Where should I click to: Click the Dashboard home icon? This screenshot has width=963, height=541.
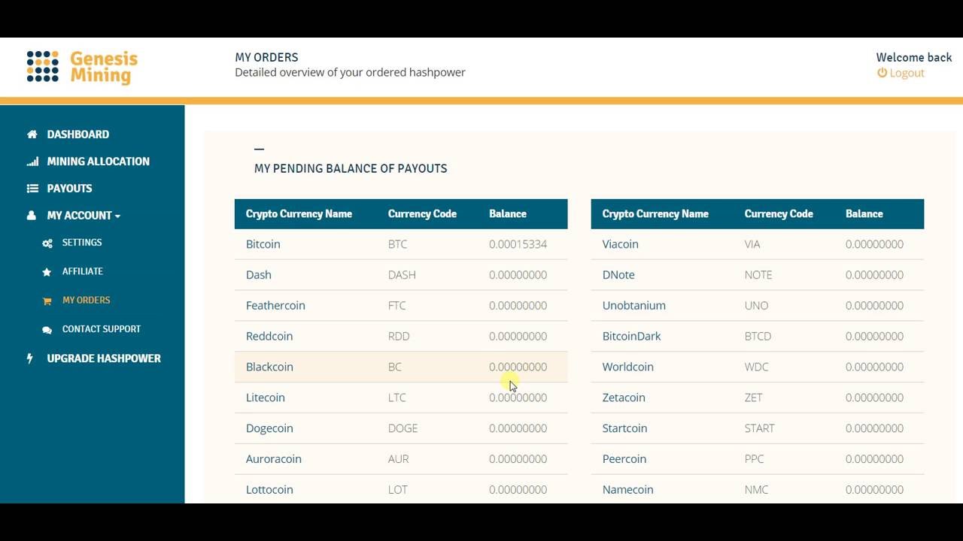coord(32,134)
